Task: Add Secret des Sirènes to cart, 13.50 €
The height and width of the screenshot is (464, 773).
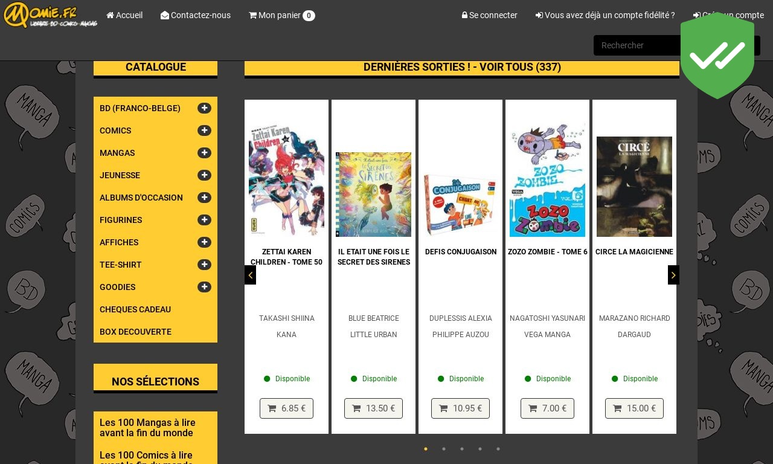Action: (373, 408)
